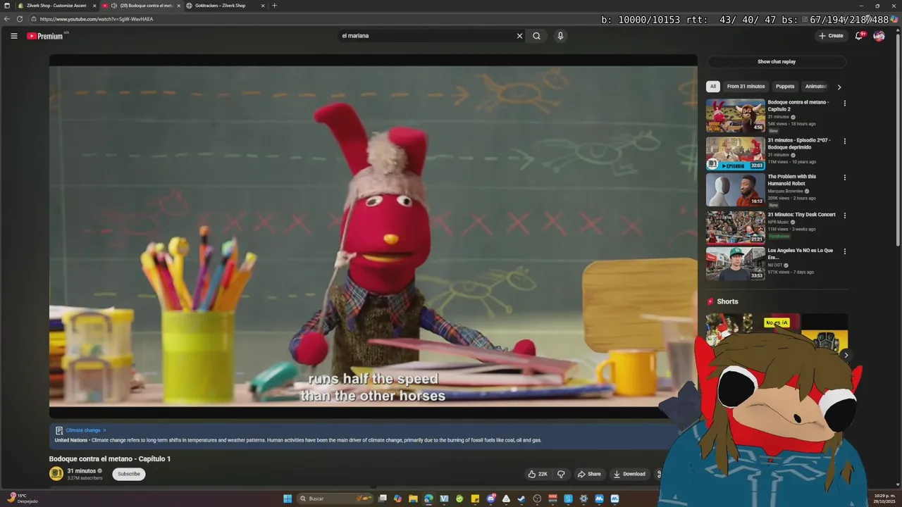Open the Climate change info link
This screenshot has width=902, height=507.
(x=85, y=430)
